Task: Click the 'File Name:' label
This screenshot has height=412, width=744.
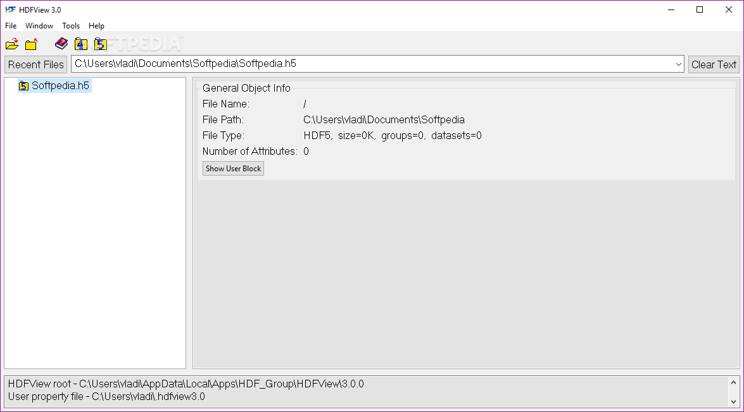Action: pos(226,104)
